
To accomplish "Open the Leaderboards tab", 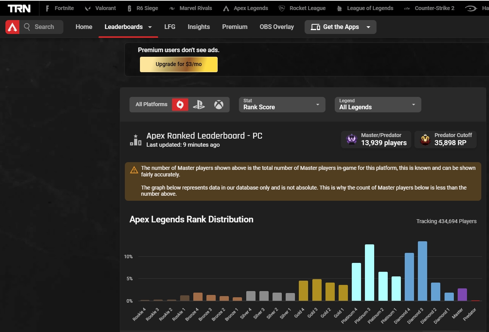I will tap(124, 27).
